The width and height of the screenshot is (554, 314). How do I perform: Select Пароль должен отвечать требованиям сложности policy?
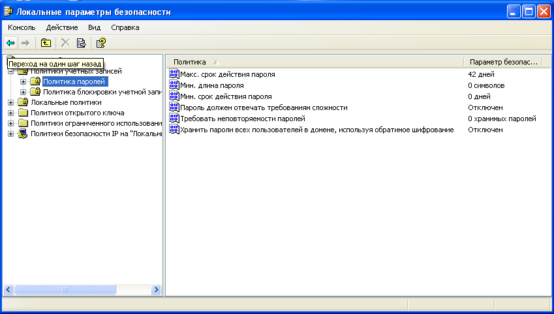click(264, 107)
